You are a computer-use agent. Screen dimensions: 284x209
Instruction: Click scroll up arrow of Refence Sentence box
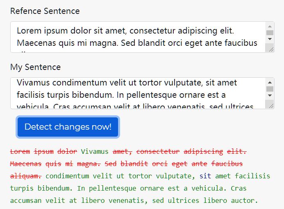click(x=270, y=27)
